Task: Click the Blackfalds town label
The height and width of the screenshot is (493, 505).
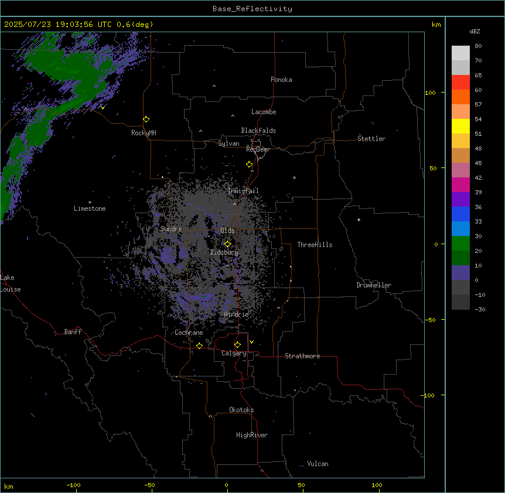Action: click(x=258, y=131)
